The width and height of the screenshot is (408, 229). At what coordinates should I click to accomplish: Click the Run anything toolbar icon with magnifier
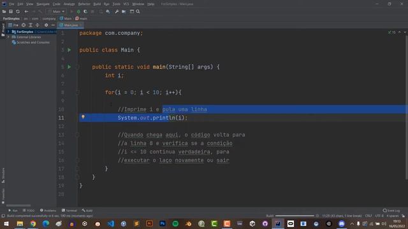point(108,11)
